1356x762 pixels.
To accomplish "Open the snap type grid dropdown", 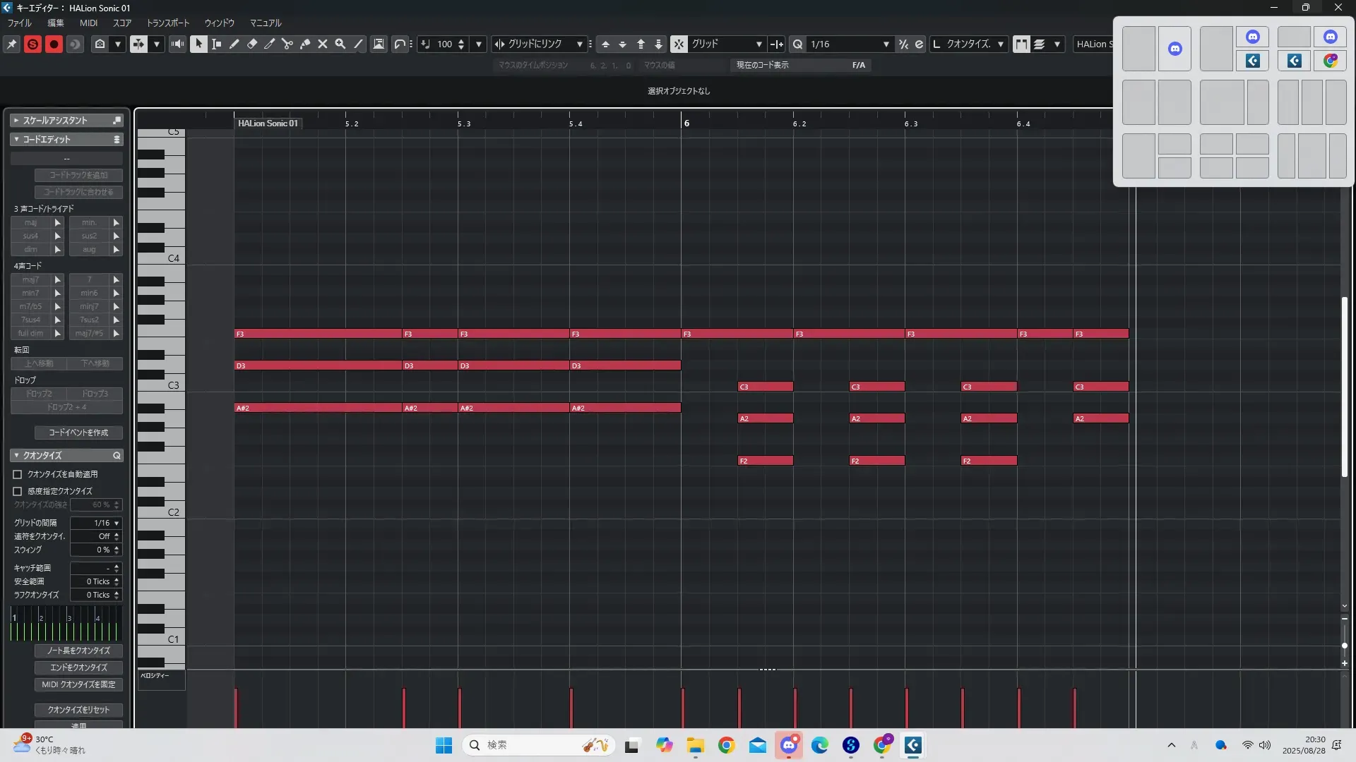I will tap(759, 44).
